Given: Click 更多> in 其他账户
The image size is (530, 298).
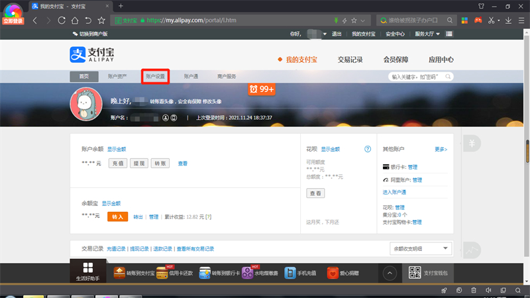Looking at the screenshot, I should tap(441, 149).
